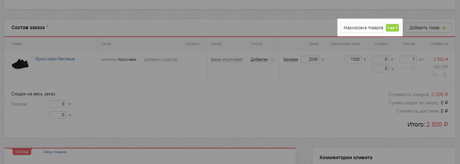Click the Стоимость товаров value line
The height and width of the screenshot is (164, 460).
pyautogui.click(x=418, y=94)
